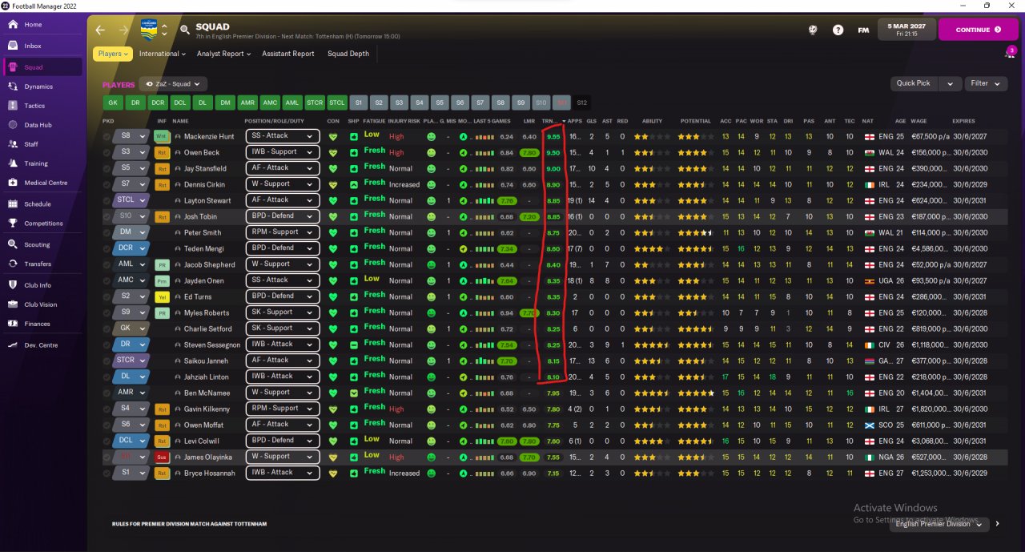1025x552 pixels.
Task: Open the Analyst Report tab
Action: click(223, 54)
